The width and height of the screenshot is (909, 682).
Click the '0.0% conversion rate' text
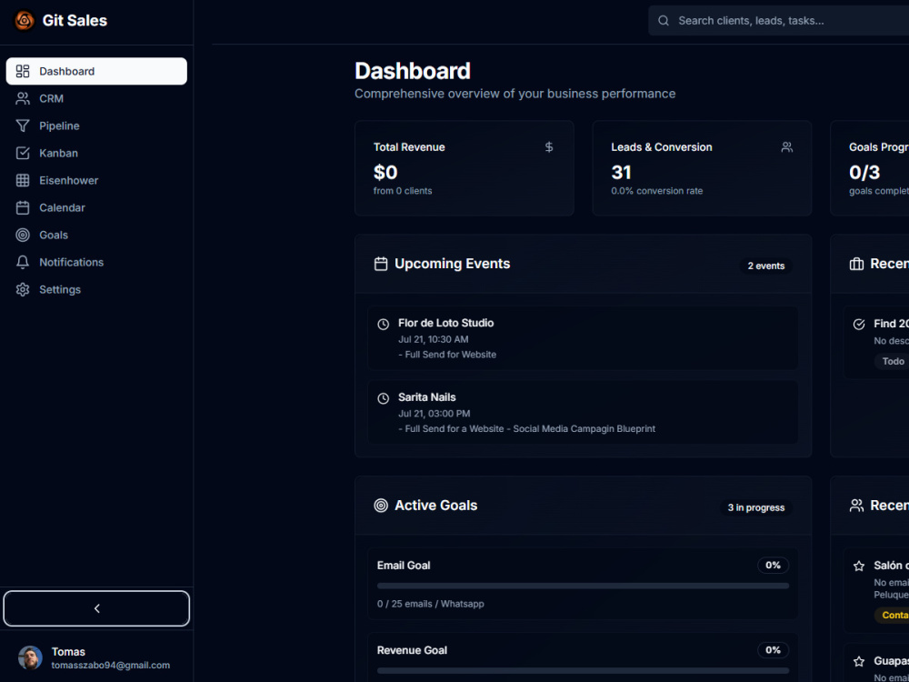[657, 191]
